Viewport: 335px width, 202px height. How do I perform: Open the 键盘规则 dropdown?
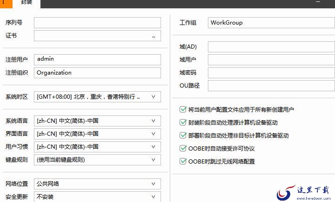coord(153,160)
